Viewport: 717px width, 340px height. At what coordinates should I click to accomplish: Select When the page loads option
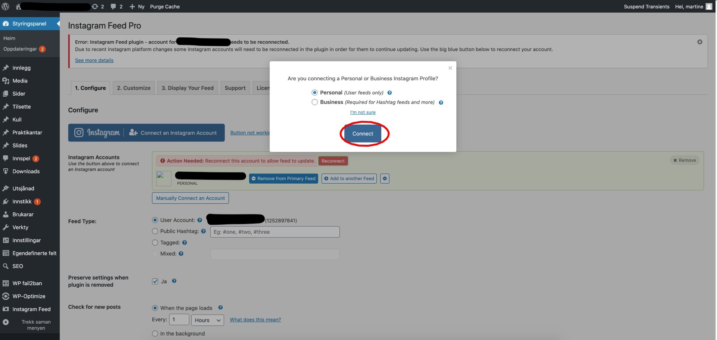tap(155, 308)
